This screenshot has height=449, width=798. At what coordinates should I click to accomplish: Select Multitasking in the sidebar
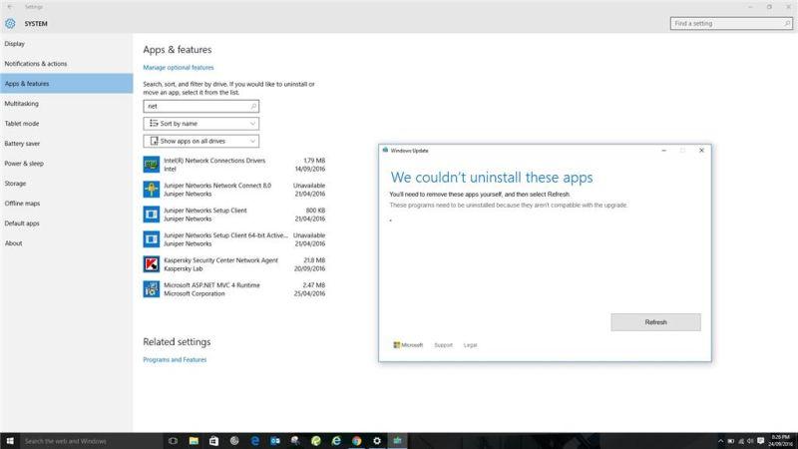click(66, 104)
